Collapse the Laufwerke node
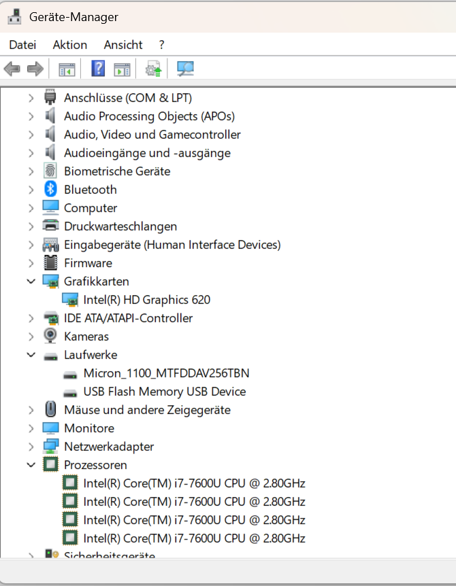456x586 pixels. pyautogui.click(x=31, y=355)
